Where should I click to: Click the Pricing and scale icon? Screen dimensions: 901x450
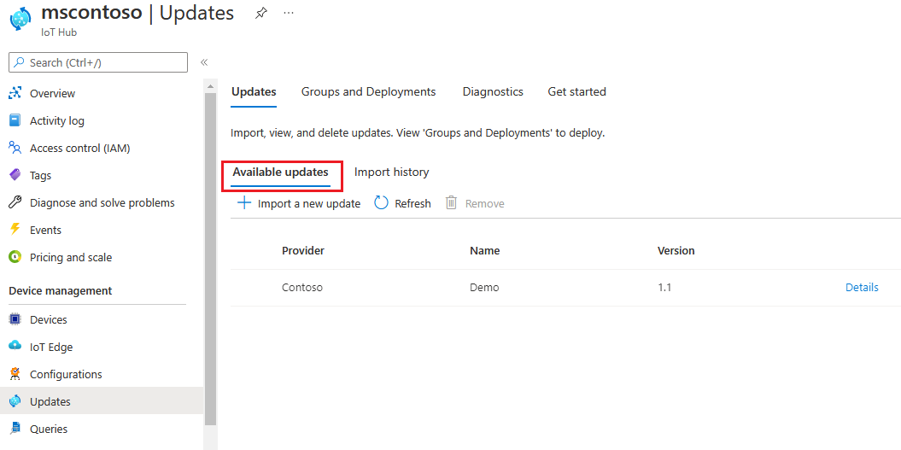click(15, 257)
